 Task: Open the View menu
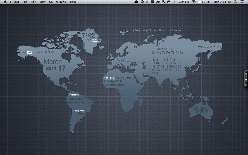coord(43,2)
